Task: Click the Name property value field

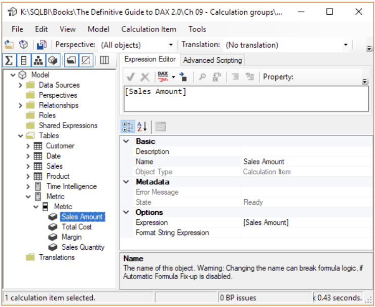Action: tap(307, 162)
